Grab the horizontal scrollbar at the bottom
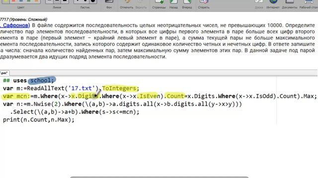The height and width of the screenshot is (178, 318). [159, 177]
